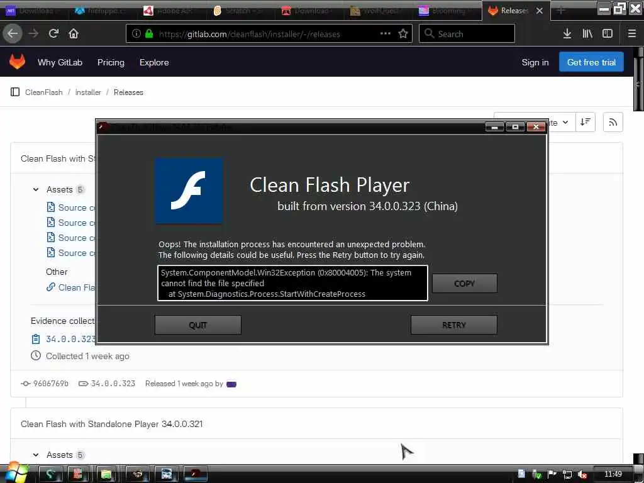Screen dimensions: 644x483
Task: Click the green padlock security icon
Action: coord(149,34)
